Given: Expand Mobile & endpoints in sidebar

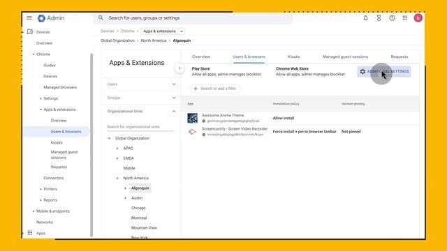Looking at the screenshot, I should tap(34, 211).
